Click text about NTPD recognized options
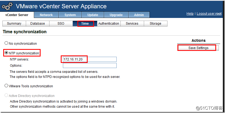The image size is (225, 113). pyautogui.click(x=65, y=77)
